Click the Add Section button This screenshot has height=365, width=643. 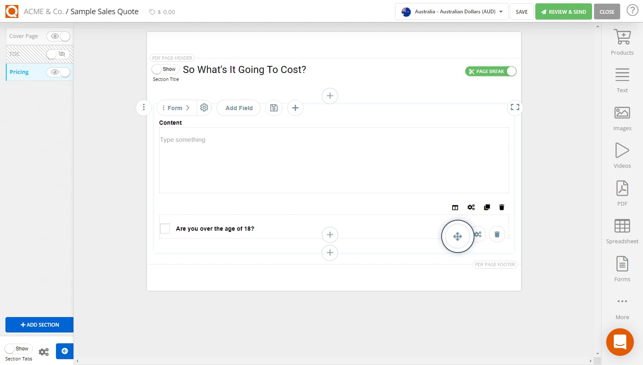click(39, 325)
